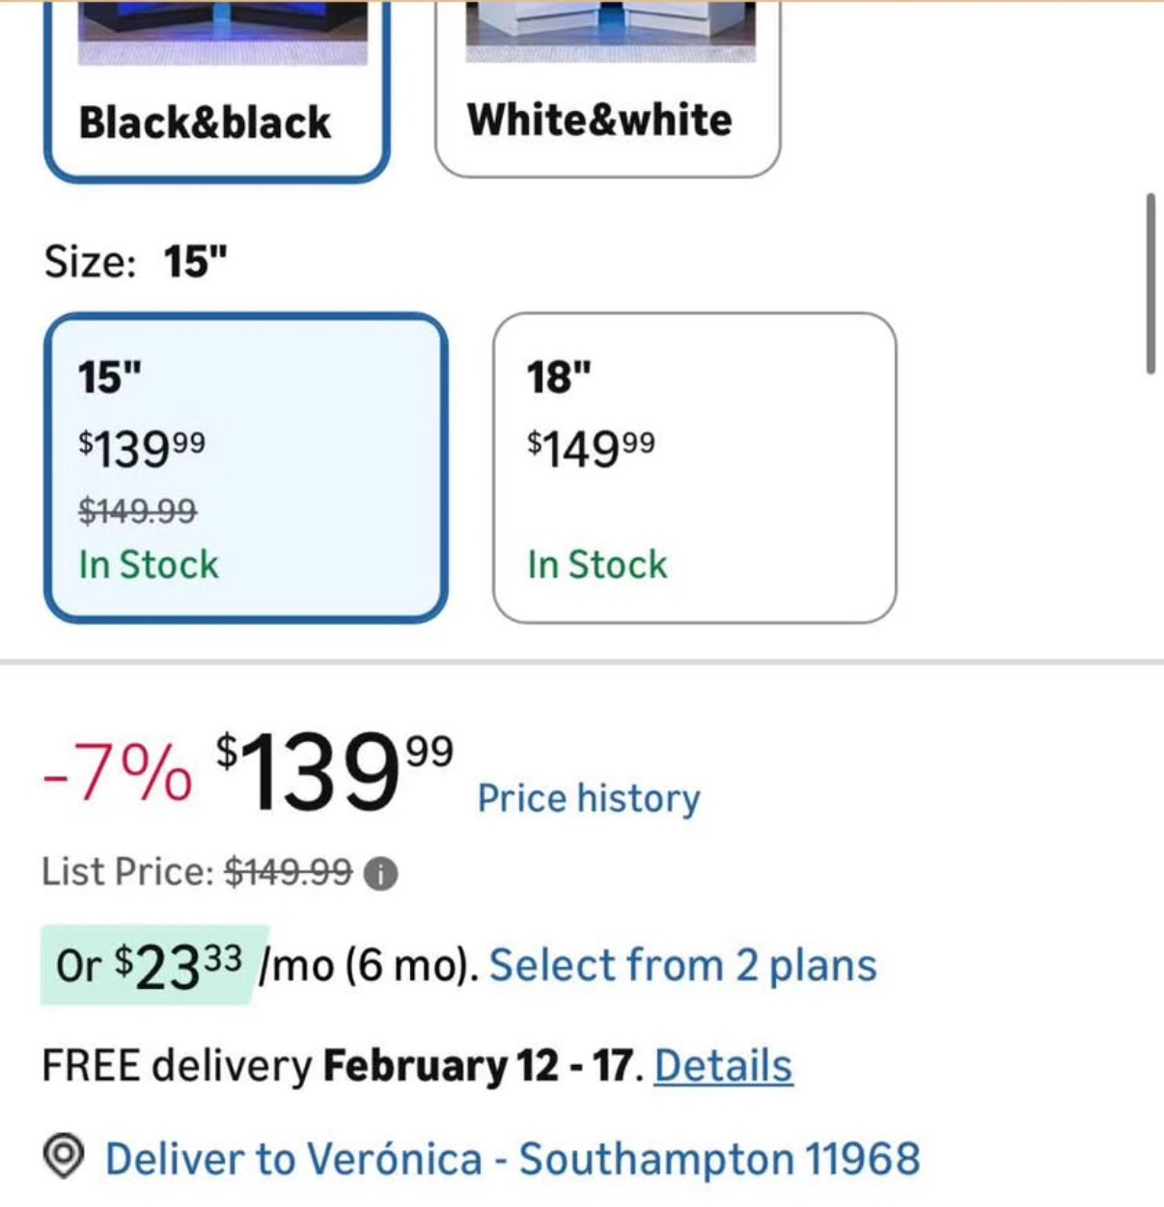Viewport: 1164px width, 1207px height.
Task: Open Select from 2 plans link
Action: [683, 966]
